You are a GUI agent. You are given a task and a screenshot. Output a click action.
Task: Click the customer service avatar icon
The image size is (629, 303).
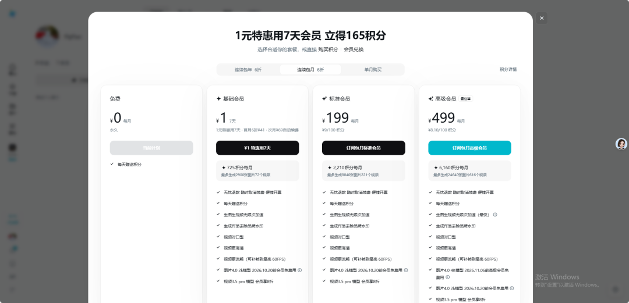[x=621, y=144]
